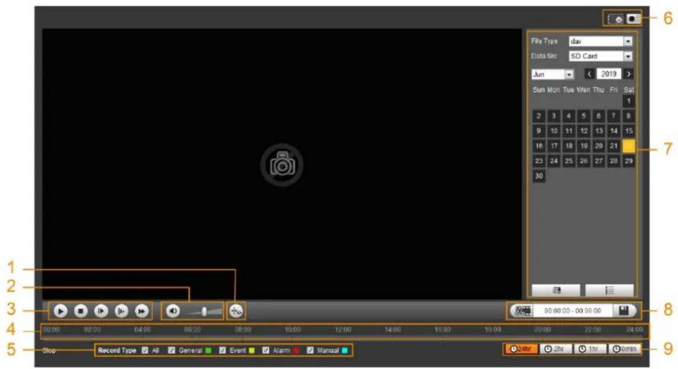Viewport: 678px width, 369px height.
Task: Toggle the Alarm record type checkbox
Action: 266,350
